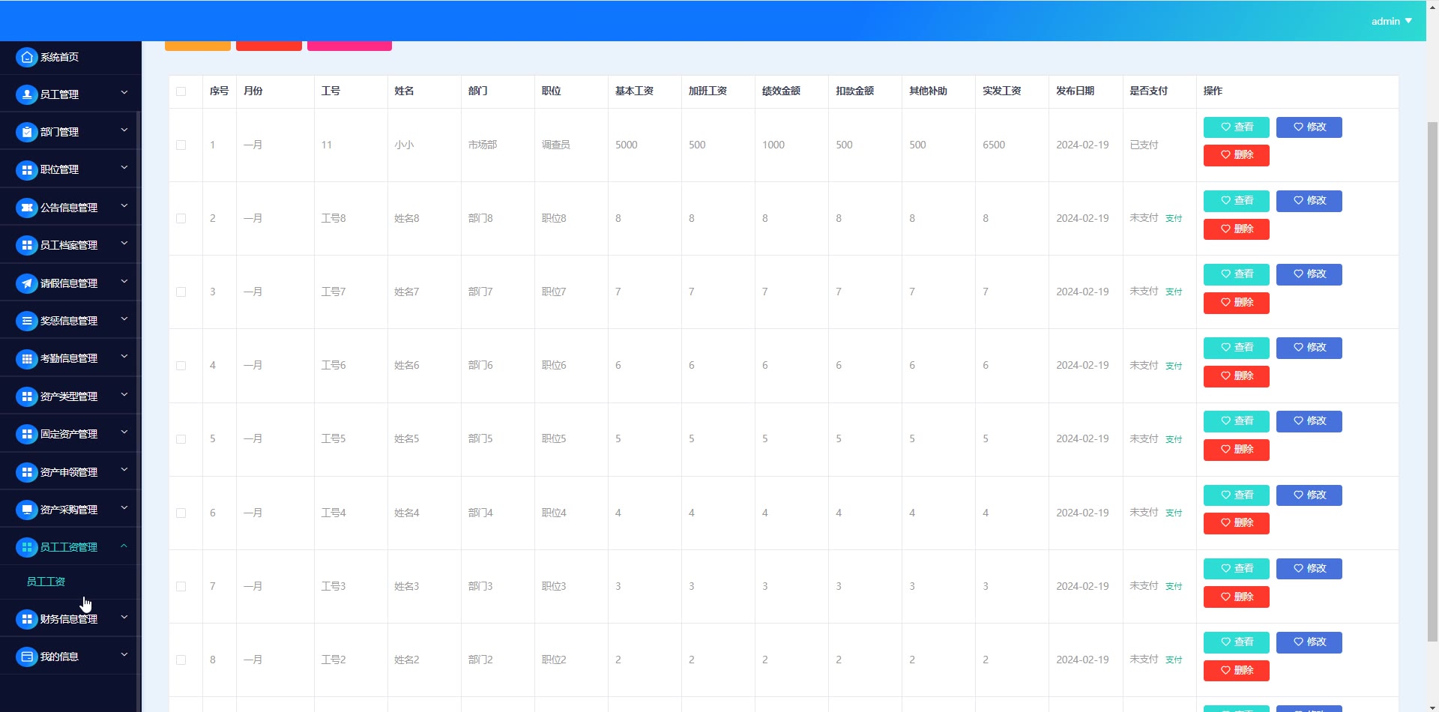Click the 员工档案管理 grid icon
Viewport: 1439px width, 712px height.
[x=27, y=245]
